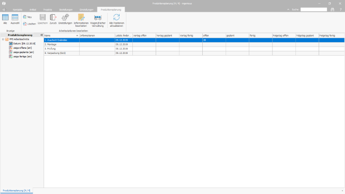
Task: Delete the workstation with Löschen
Action: click(29, 24)
